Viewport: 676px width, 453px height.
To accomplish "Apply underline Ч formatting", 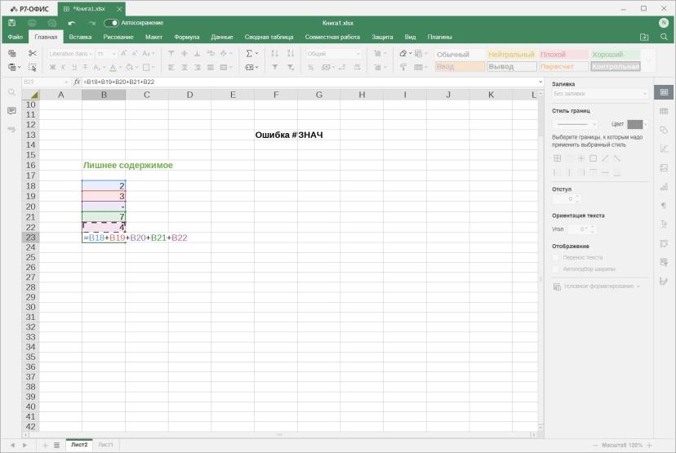I will [x=74, y=67].
